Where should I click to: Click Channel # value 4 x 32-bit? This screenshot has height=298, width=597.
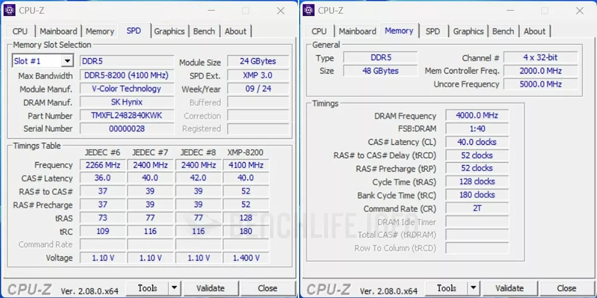(x=540, y=57)
